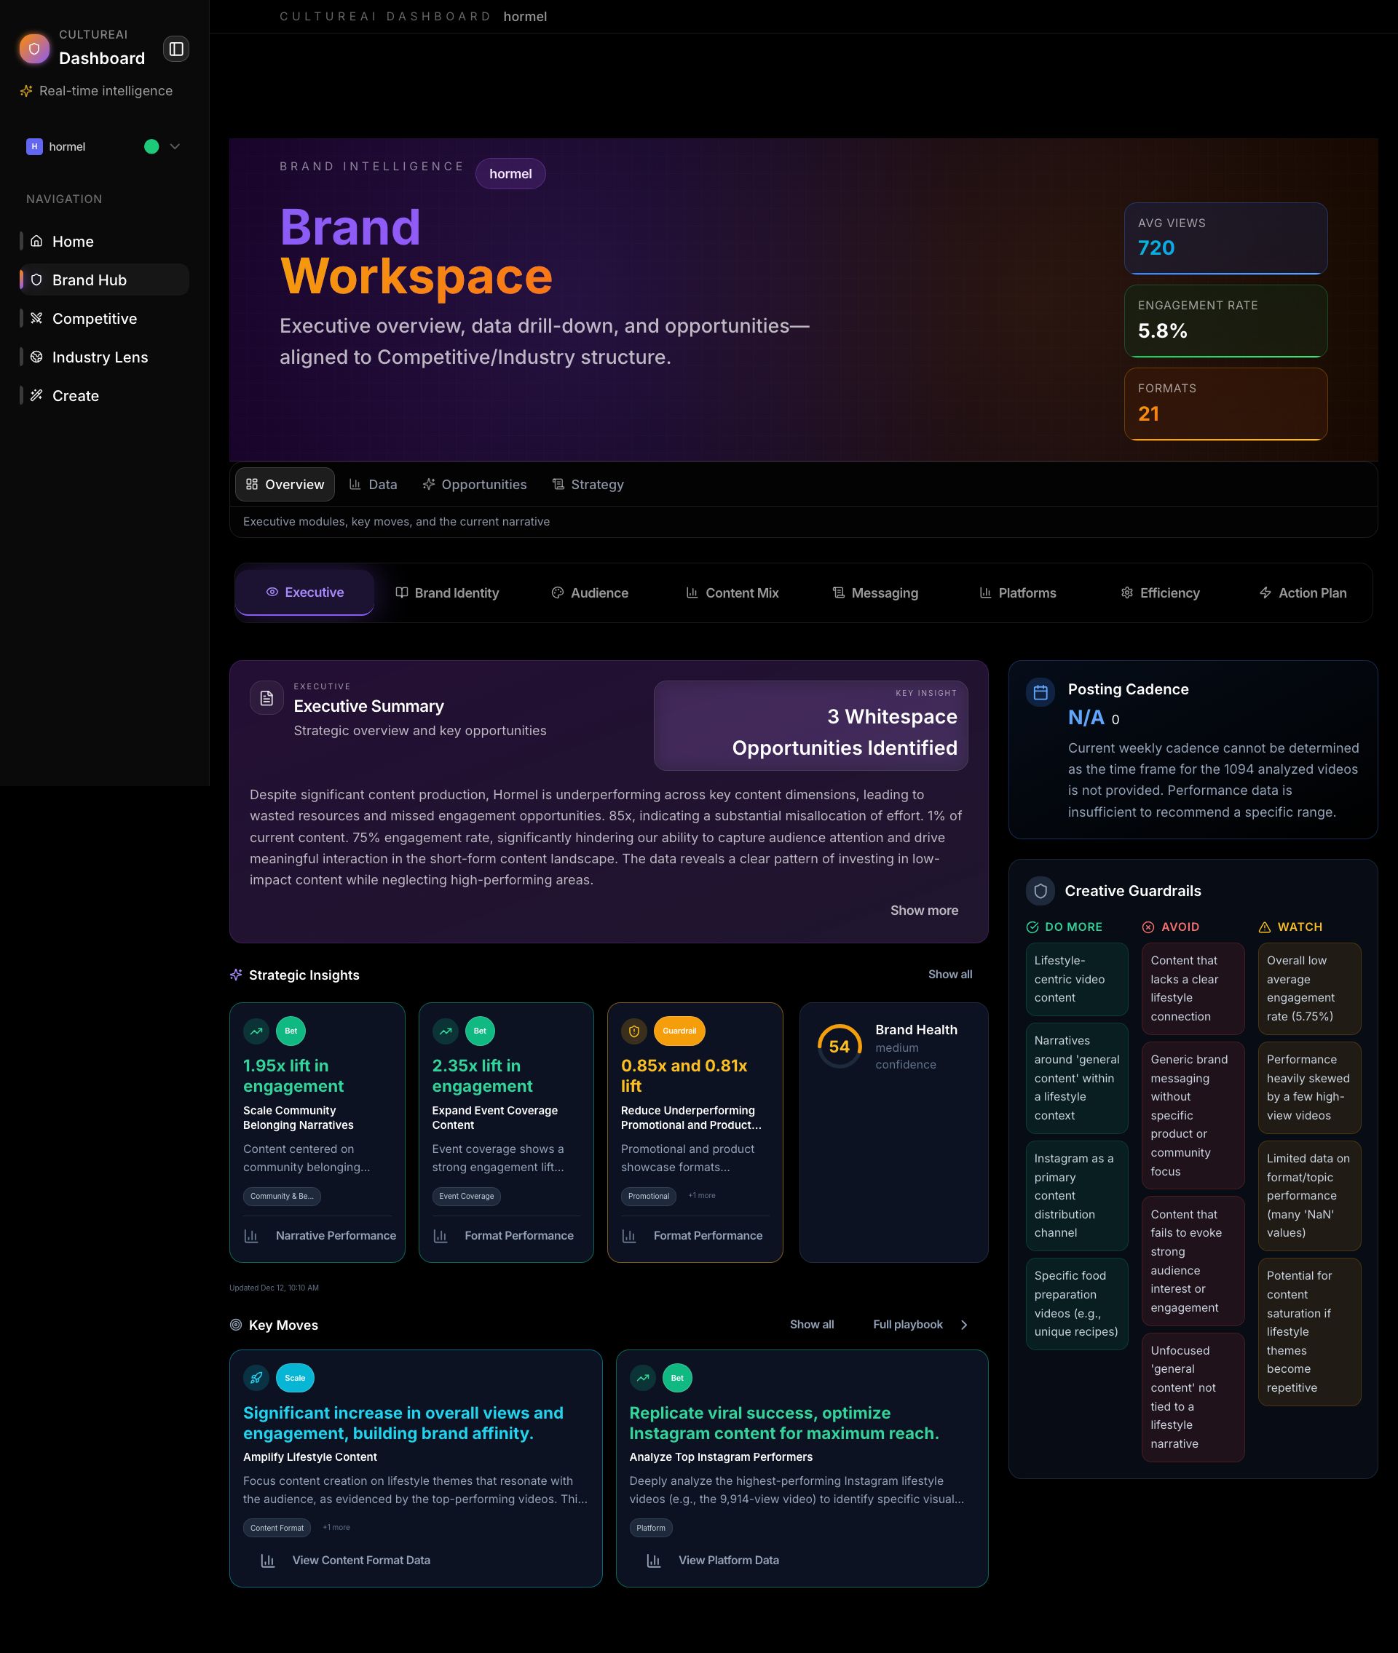This screenshot has width=1398, height=1653.
Task: Click the CULTUREAI Dashboard logo badge
Action: (33, 48)
